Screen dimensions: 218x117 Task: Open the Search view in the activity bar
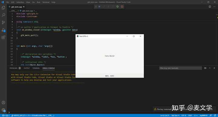click(3, 15)
